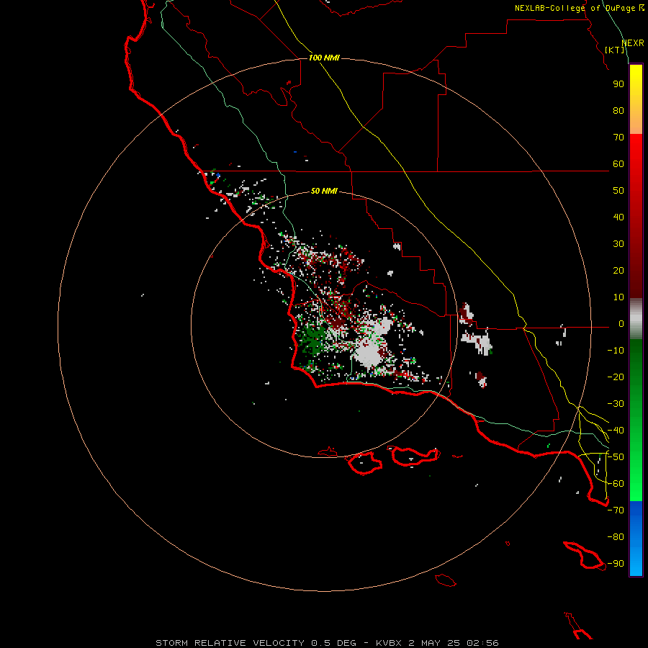Viewport: 648px width, 648px height.
Task: Click the "[KT]" units label
Action: [615, 50]
